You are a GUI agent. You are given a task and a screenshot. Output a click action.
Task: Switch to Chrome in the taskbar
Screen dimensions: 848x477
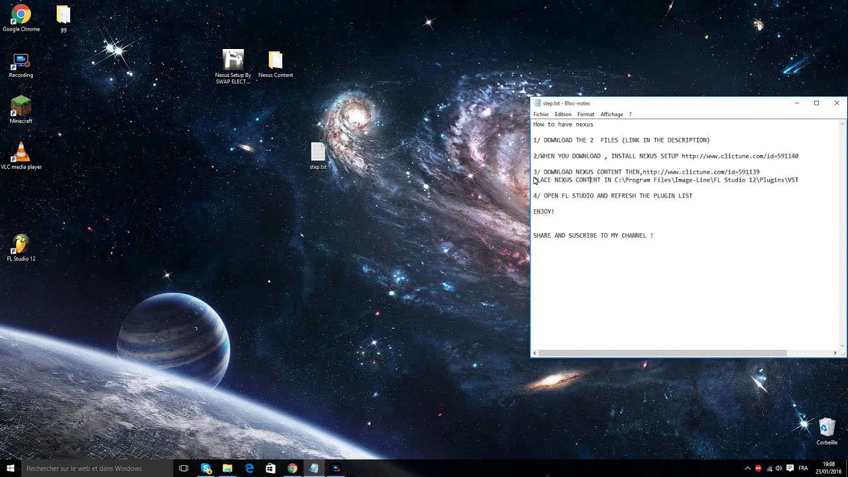(292, 468)
